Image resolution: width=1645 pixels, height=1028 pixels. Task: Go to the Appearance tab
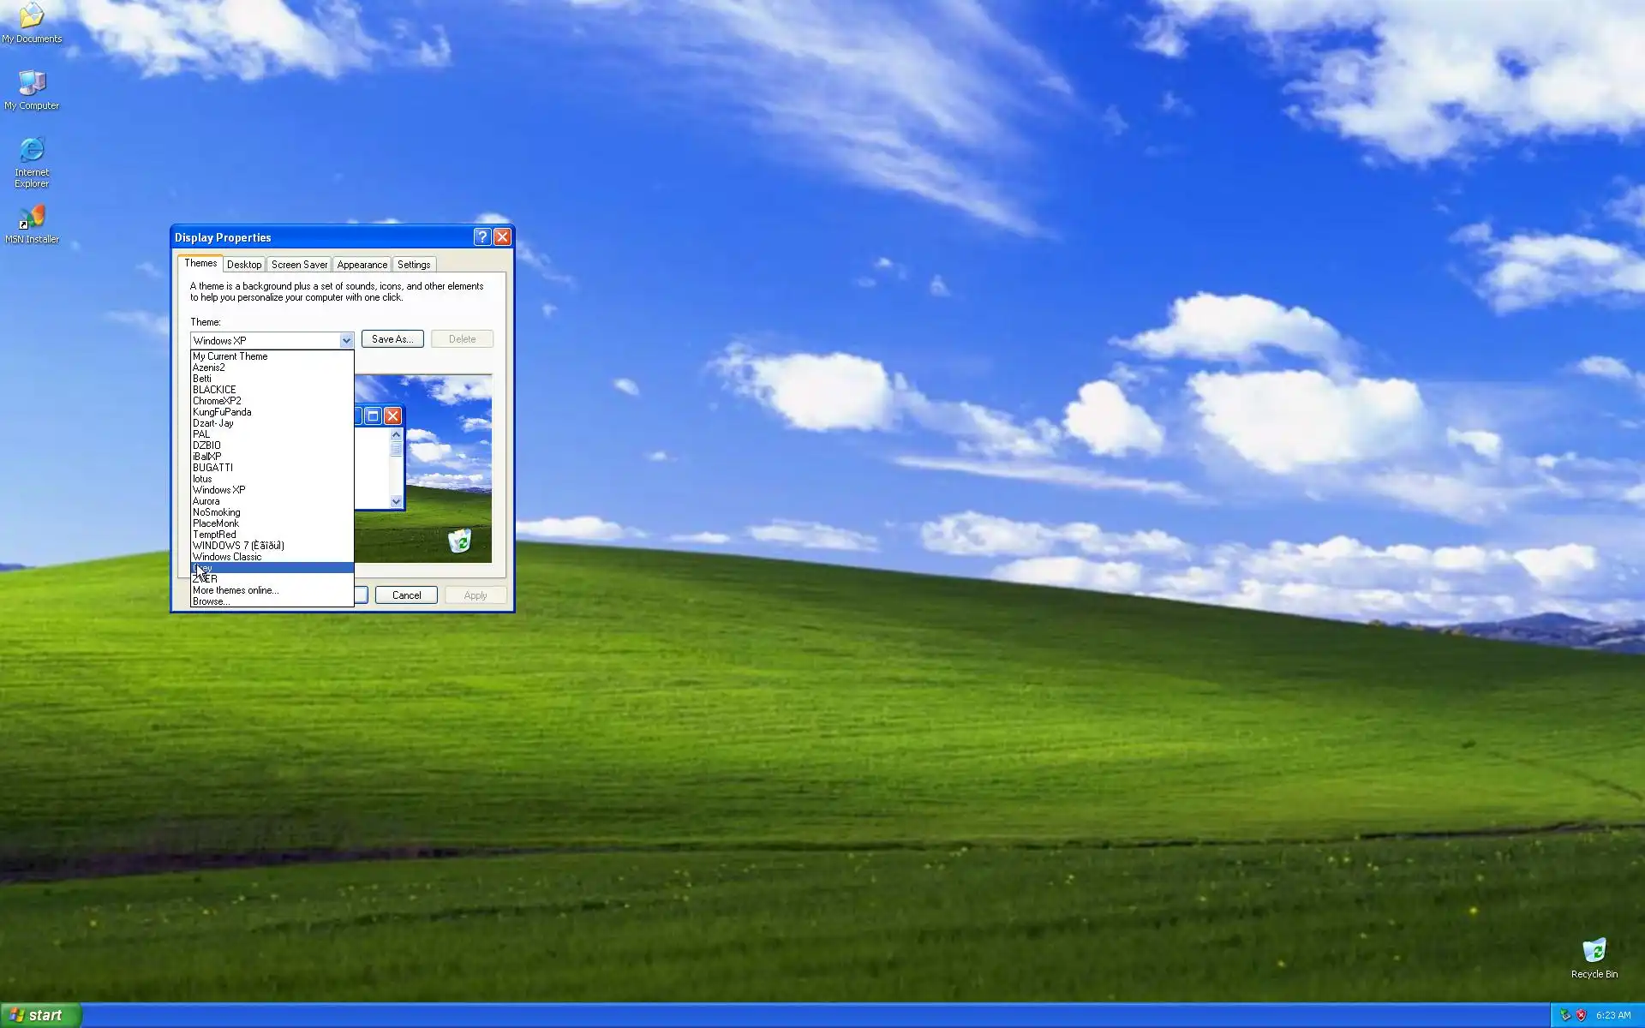pyautogui.click(x=362, y=265)
